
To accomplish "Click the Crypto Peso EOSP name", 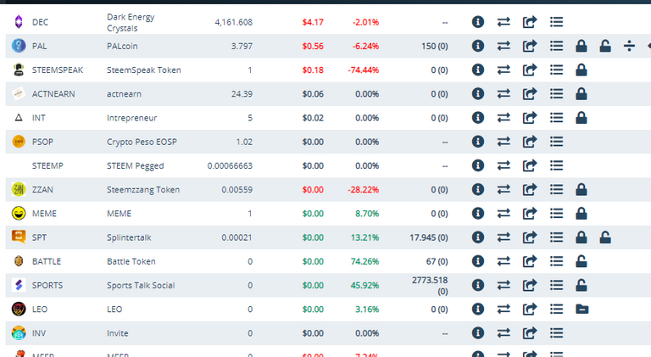I will coord(142,142).
